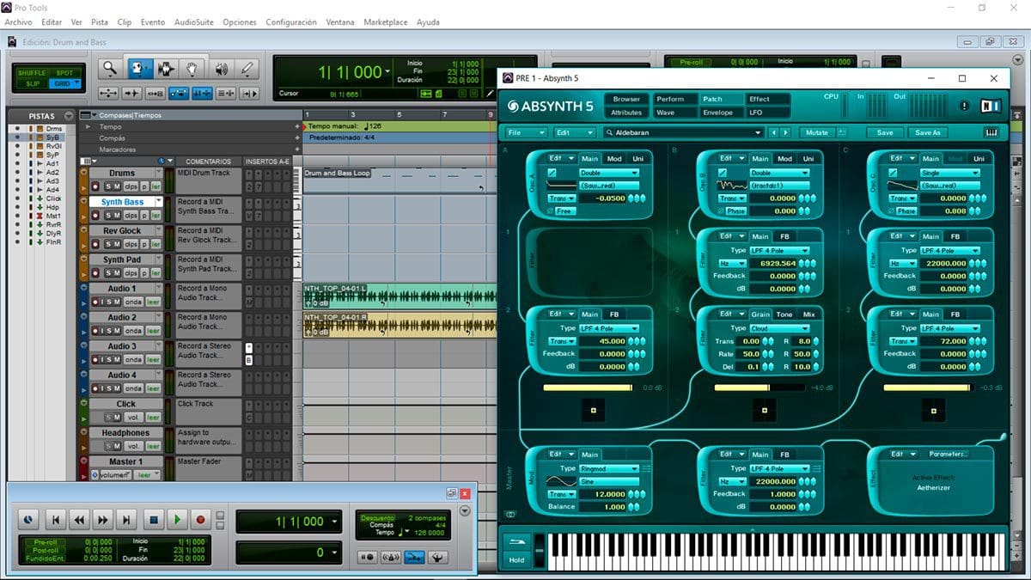
Task: Toggle Free checkbox on Oscillator A
Action: click(551, 211)
